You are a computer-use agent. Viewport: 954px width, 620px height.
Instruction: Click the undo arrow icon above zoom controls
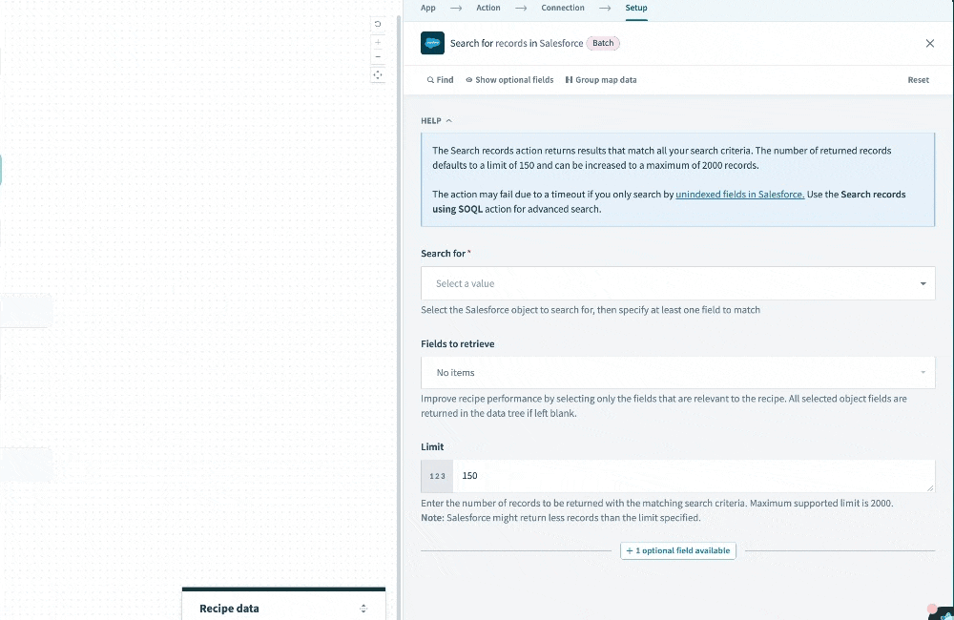(x=378, y=23)
